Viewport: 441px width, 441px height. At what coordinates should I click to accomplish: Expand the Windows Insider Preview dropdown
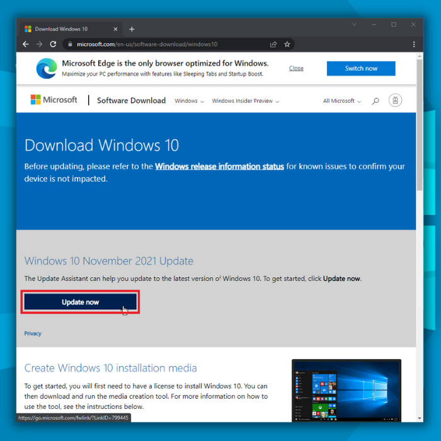(246, 101)
